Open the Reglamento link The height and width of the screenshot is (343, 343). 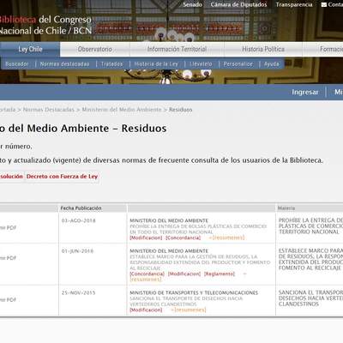[220, 274]
